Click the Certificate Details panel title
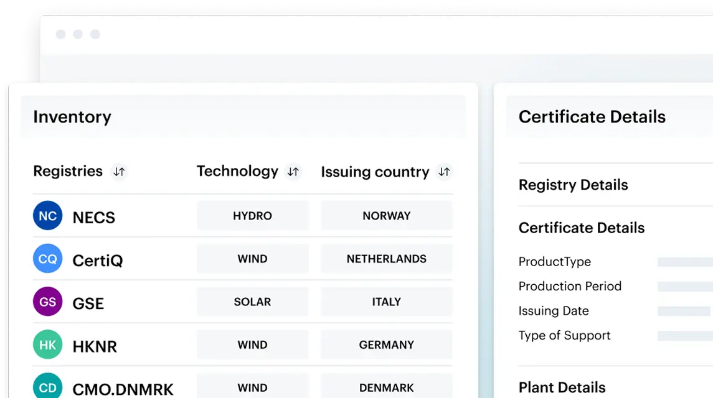713x398 pixels. point(592,117)
